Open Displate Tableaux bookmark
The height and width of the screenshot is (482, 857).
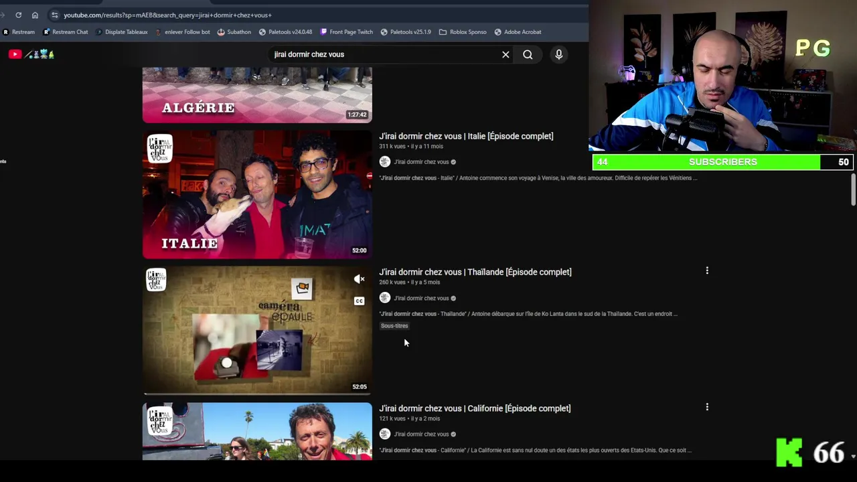click(x=121, y=31)
